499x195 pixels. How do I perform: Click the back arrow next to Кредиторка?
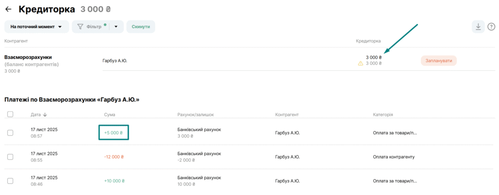pos(8,9)
